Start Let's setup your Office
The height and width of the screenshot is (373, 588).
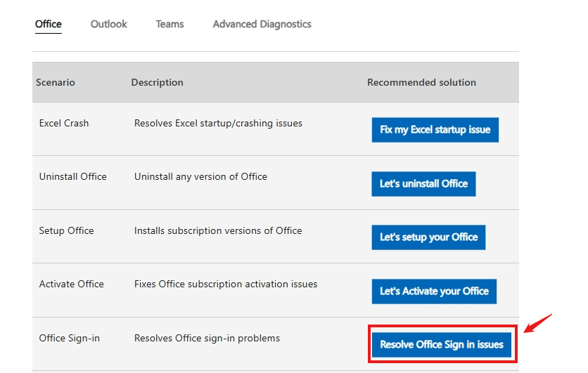point(428,237)
